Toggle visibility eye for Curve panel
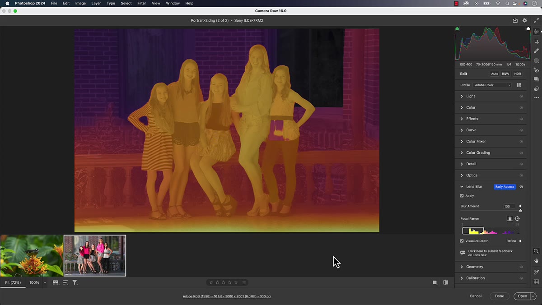Image resolution: width=542 pixels, height=305 pixels. click(x=521, y=130)
